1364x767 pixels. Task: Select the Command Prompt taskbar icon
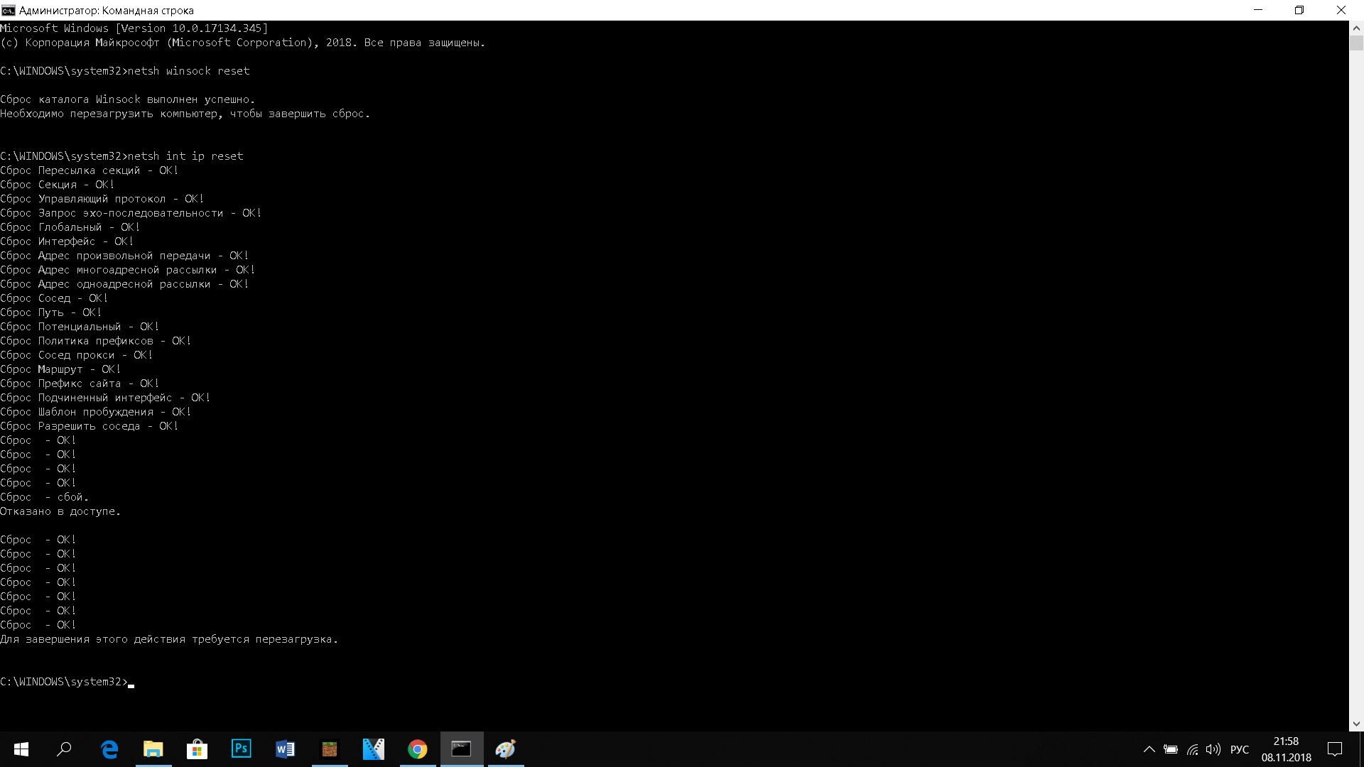pyautogui.click(x=462, y=749)
